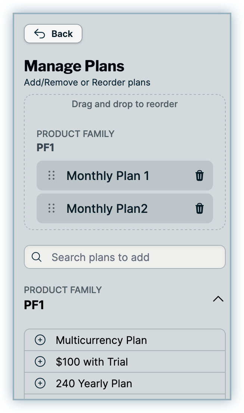Add $100 with Trial via plus icon
244x413 pixels.
pos(40,361)
